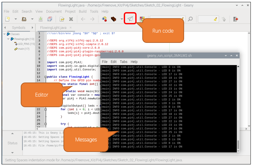Screen dimensions: 253x166
Task: Run the code with the paper plane icon
Action: [130, 19]
